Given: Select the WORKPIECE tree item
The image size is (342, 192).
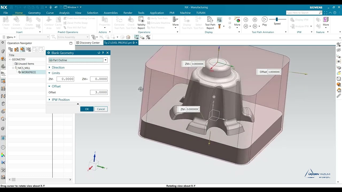Looking at the screenshot, I should [x=29, y=72].
